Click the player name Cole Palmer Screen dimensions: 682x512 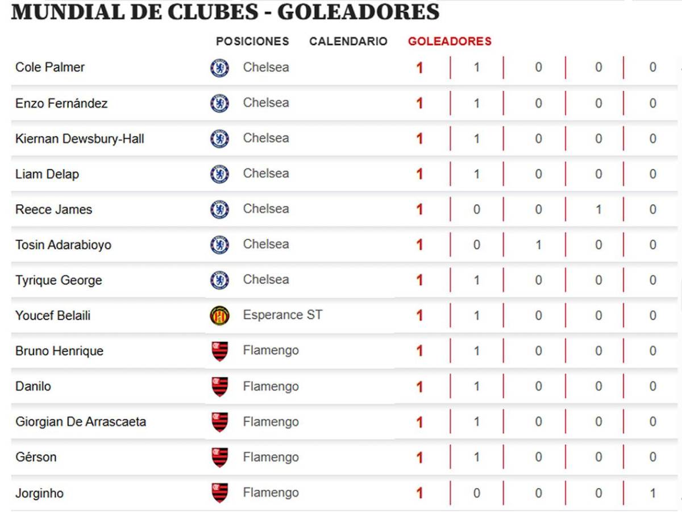[50, 67]
